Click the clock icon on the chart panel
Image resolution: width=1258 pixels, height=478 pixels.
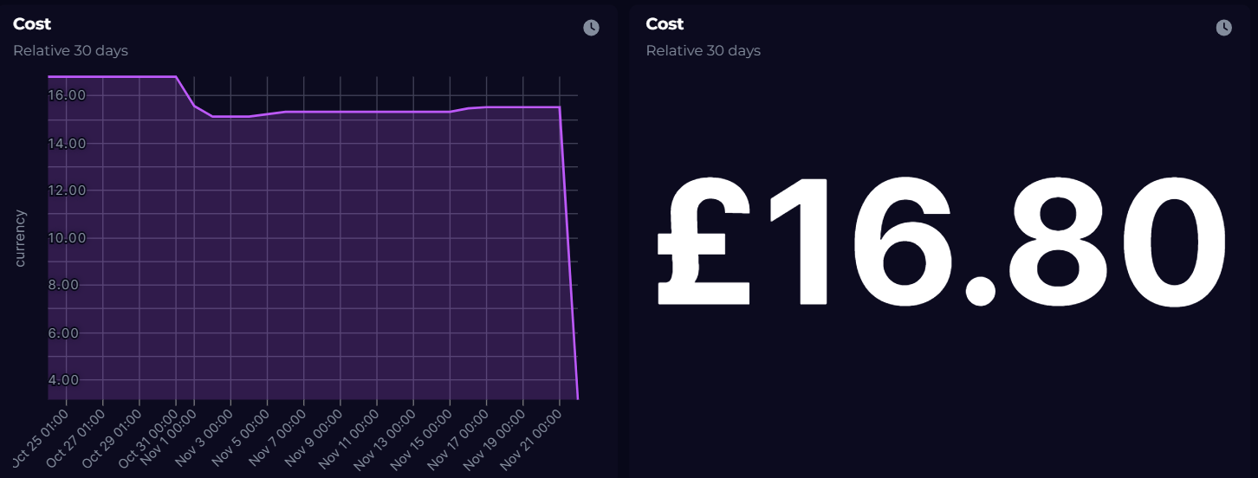[x=591, y=28]
